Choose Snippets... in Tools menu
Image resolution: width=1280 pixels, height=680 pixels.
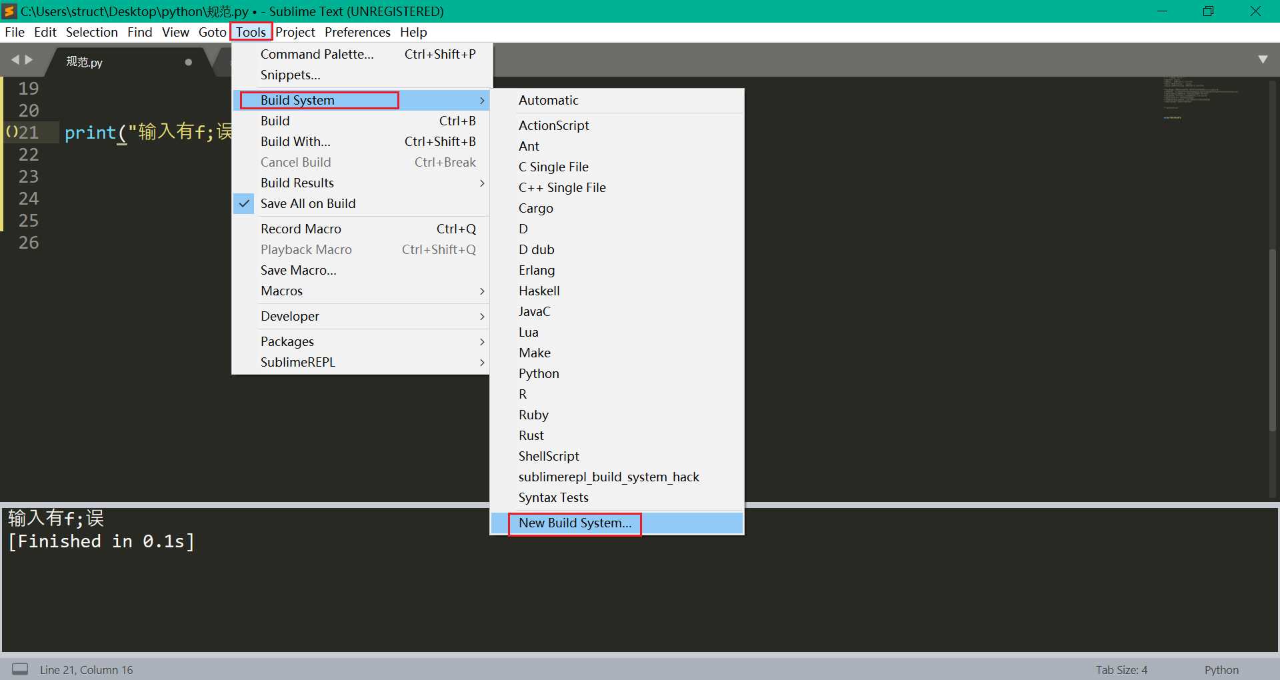(x=361, y=75)
